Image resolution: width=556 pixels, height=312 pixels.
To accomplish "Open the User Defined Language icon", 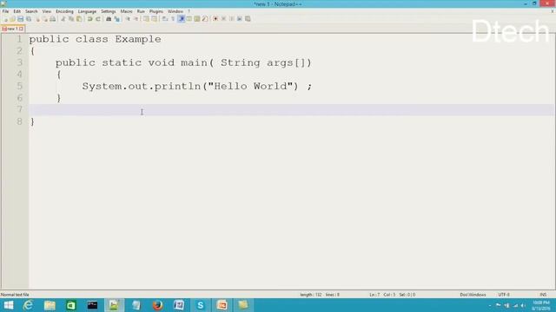I will click(189, 19).
